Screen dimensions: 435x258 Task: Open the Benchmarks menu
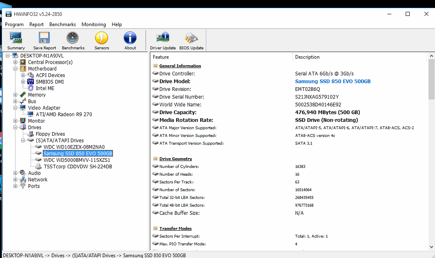pos(62,24)
